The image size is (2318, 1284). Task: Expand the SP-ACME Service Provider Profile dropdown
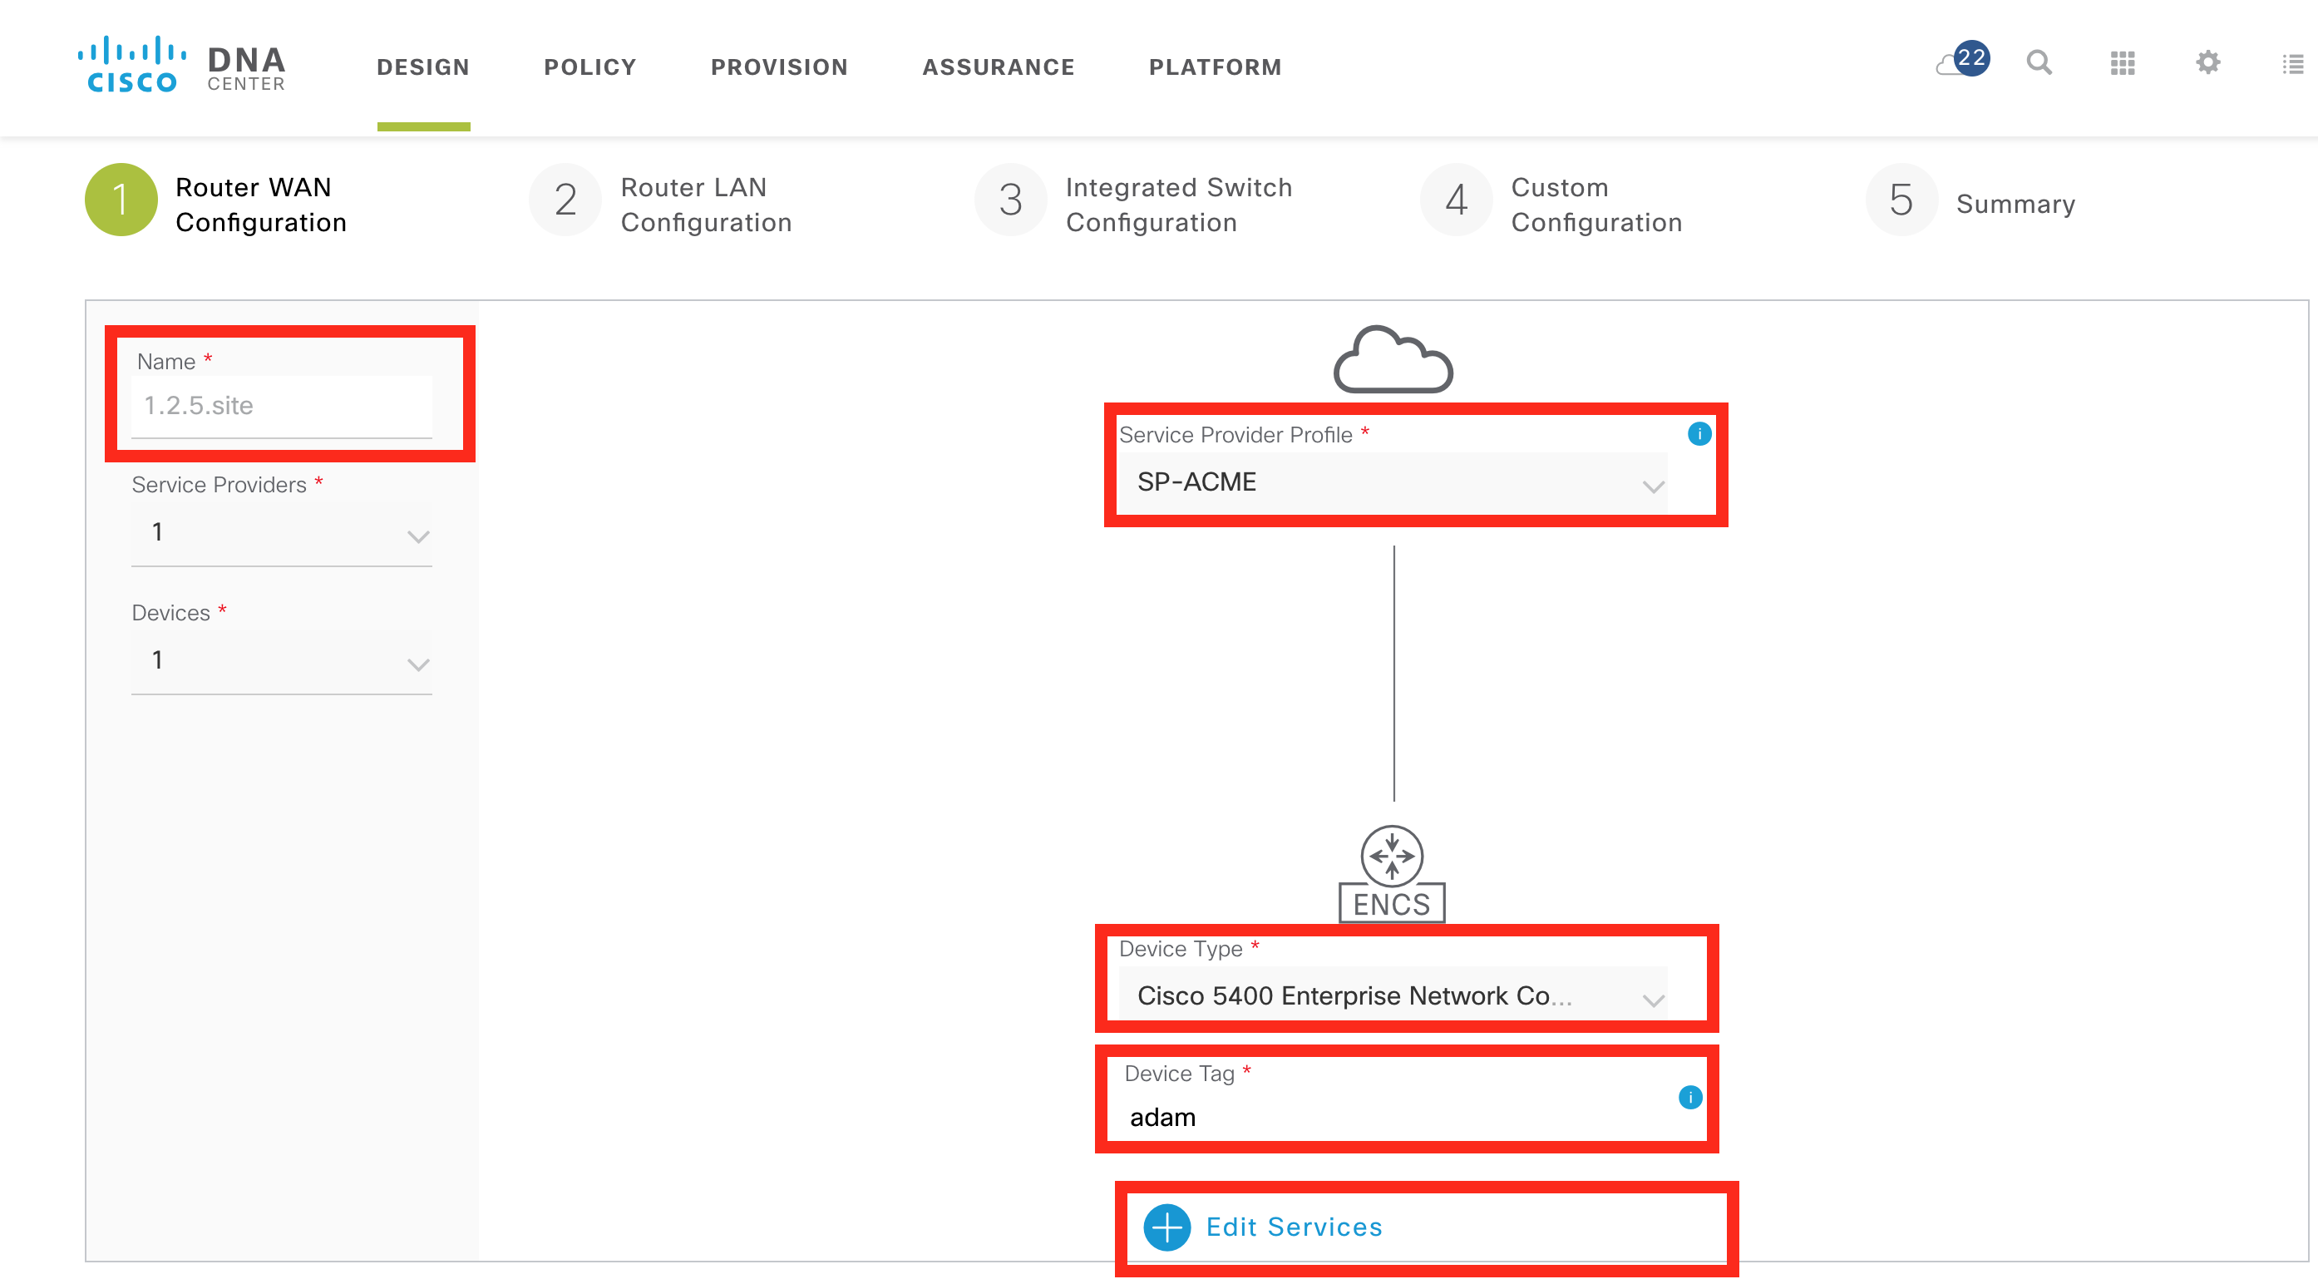(x=1392, y=483)
